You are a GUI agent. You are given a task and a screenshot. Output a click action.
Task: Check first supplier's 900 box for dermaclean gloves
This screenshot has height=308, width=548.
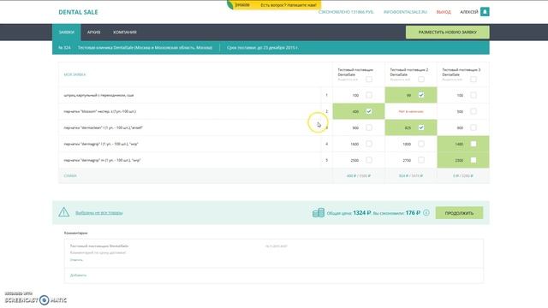pyautogui.click(x=369, y=127)
